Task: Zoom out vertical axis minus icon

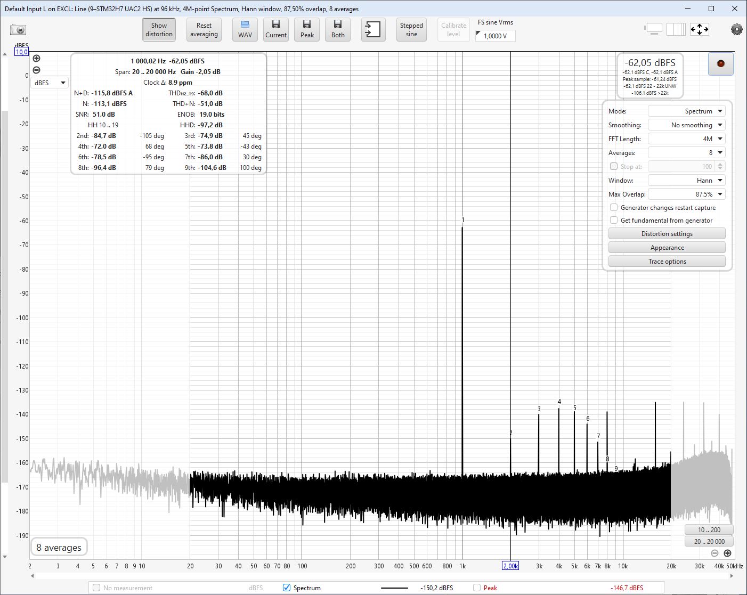Action: (x=36, y=70)
